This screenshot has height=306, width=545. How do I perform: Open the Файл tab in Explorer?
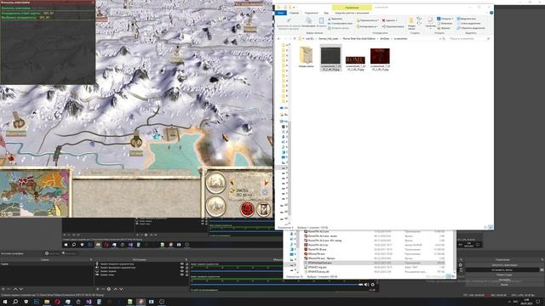[280, 13]
